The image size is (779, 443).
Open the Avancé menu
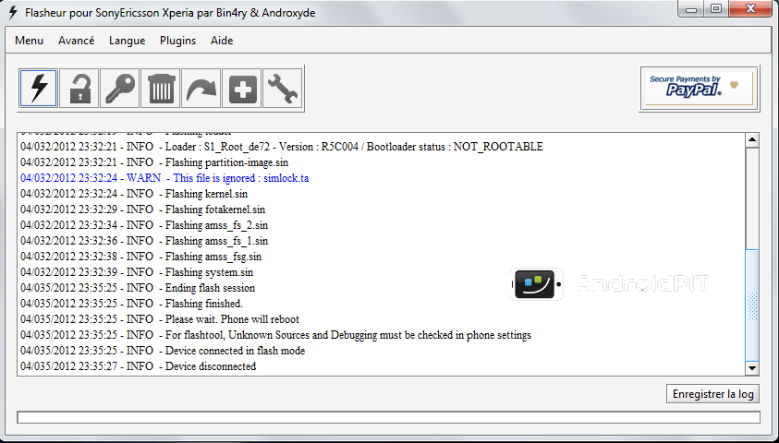76,41
